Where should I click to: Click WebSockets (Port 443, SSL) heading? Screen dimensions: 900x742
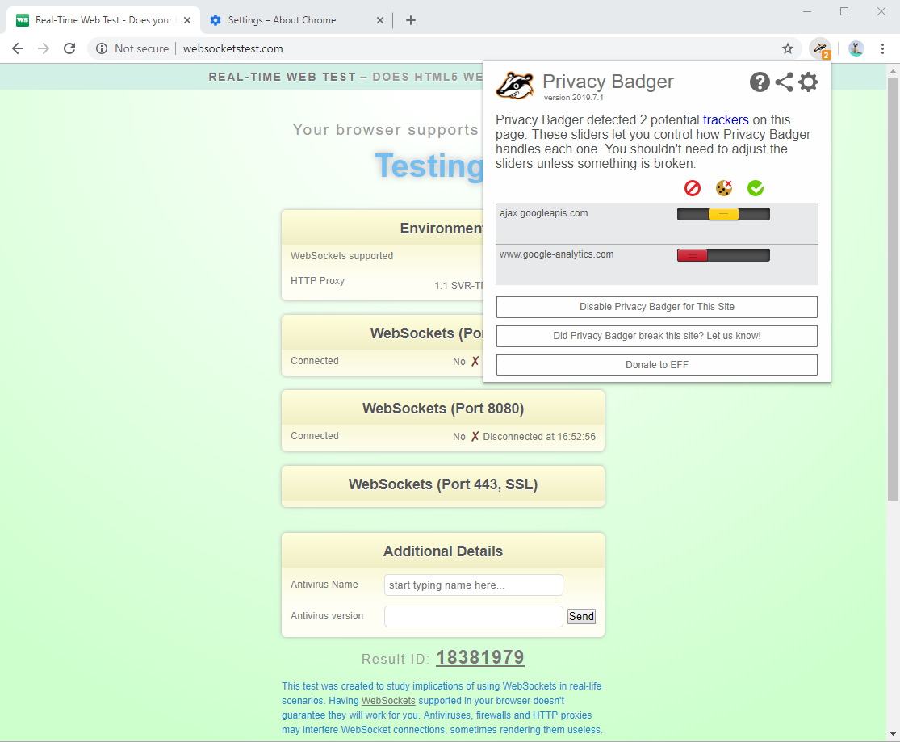[443, 484]
